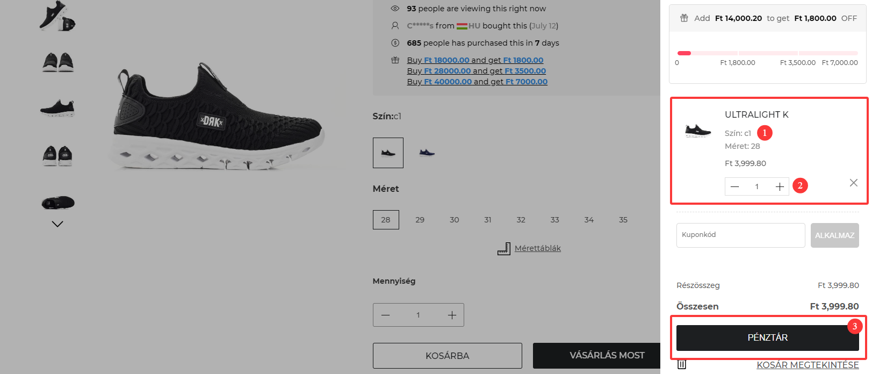Click Buy Ft 28000.00 and get Ft 3500.00
Screen dimensions: 872x374
click(477, 71)
